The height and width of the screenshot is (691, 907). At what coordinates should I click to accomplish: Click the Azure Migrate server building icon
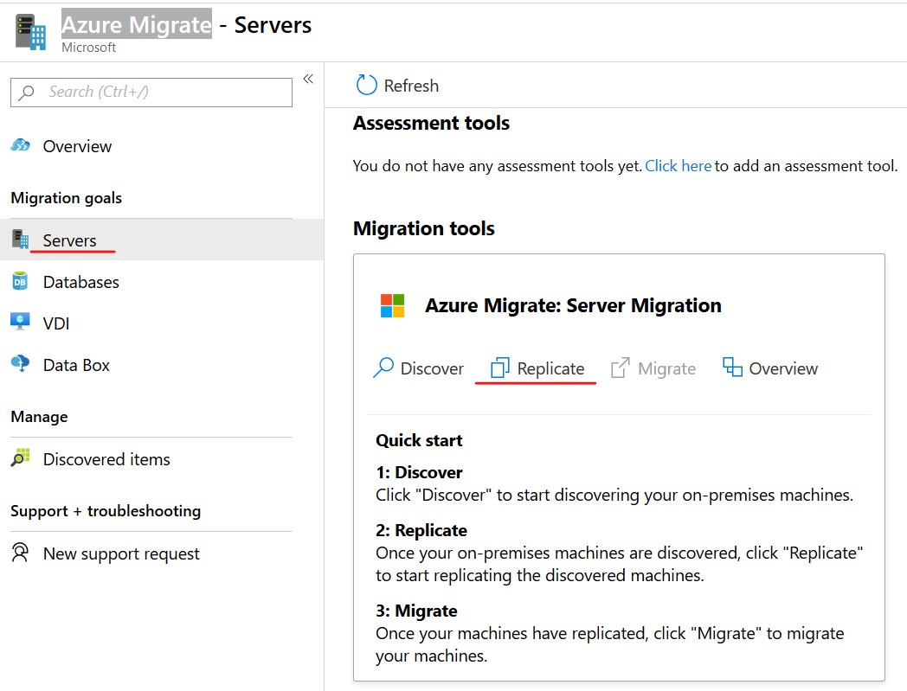tap(30, 33)
